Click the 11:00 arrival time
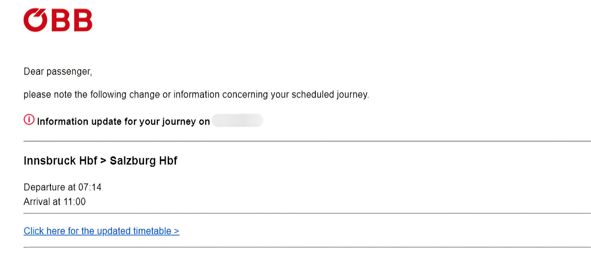 (74, 201)
